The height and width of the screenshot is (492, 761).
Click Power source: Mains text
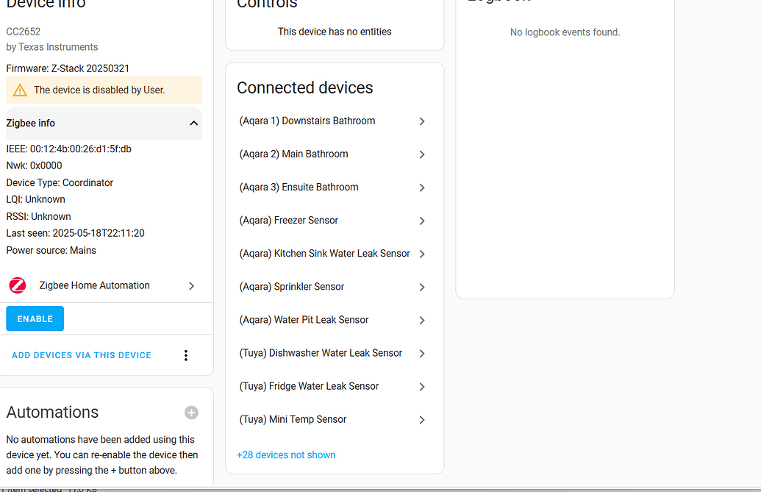(x=51, y=250)
